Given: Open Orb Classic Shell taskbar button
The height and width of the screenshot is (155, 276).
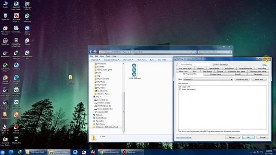Looking at the screenshot, I should (x=36, y=152).
